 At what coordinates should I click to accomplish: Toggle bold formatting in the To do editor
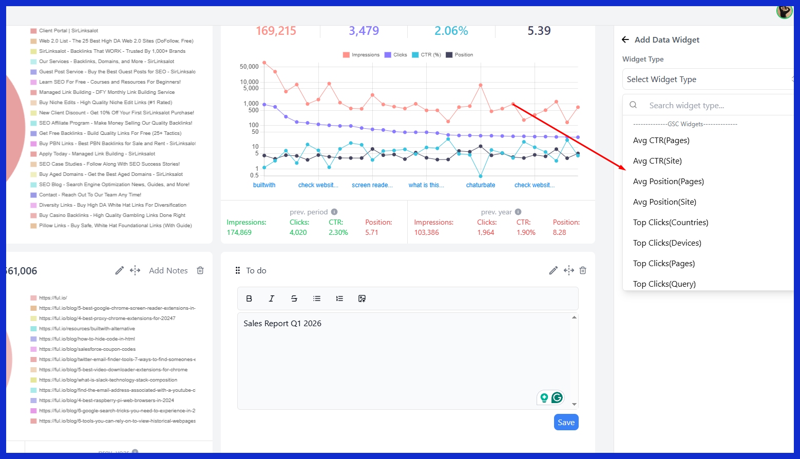pos(249,298)
